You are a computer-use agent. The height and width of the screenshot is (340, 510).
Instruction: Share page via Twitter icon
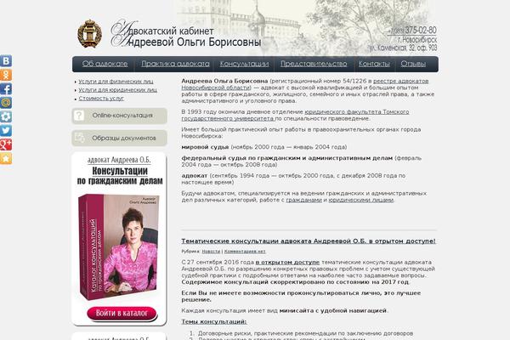coord(6,130)
